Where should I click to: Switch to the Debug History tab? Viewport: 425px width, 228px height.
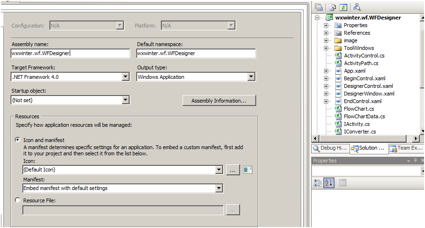click(x=331, y=148)
